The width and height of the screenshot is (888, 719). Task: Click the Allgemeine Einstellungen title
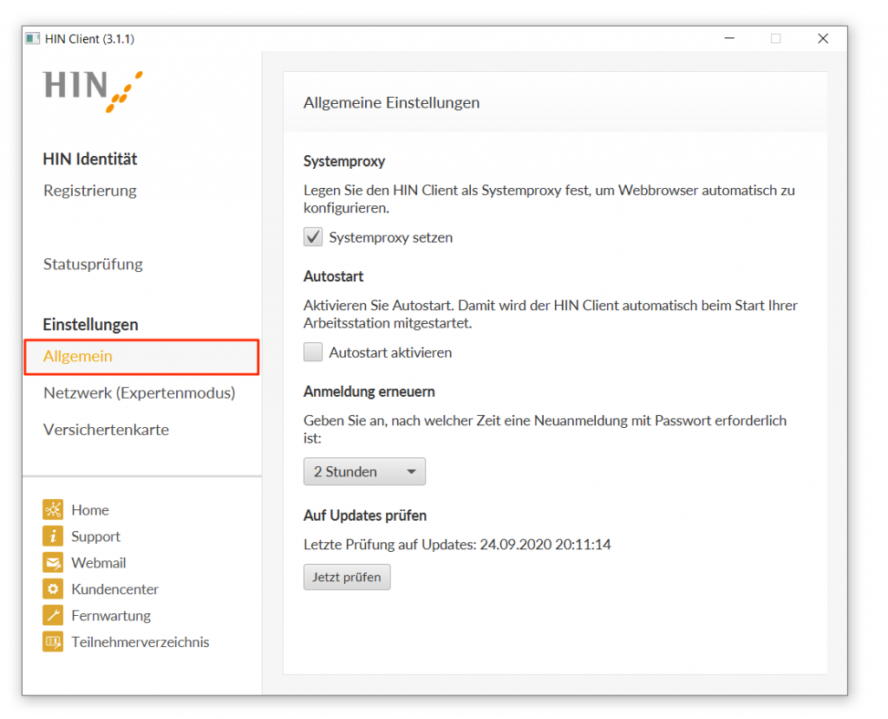(x=391, y=102)
